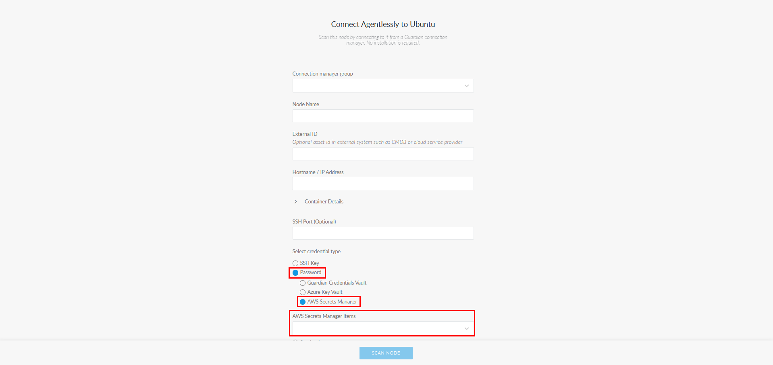773x365 pixels.
Task: Focus the Node Name text field
Action: (x=383, y=116)
